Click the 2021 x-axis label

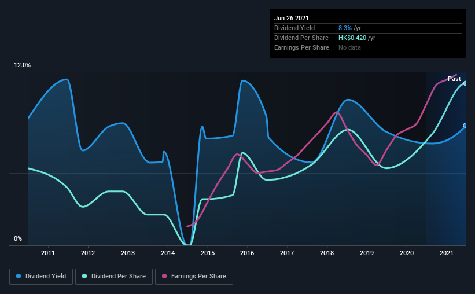tap(447, 253)
